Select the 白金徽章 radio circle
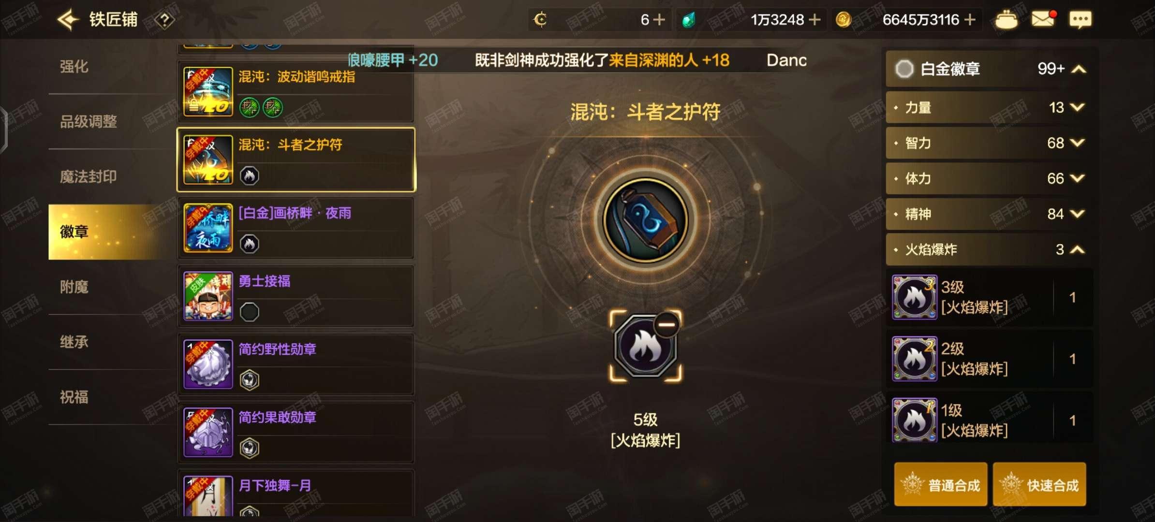The image size is (1155, 522). point(904,69)
